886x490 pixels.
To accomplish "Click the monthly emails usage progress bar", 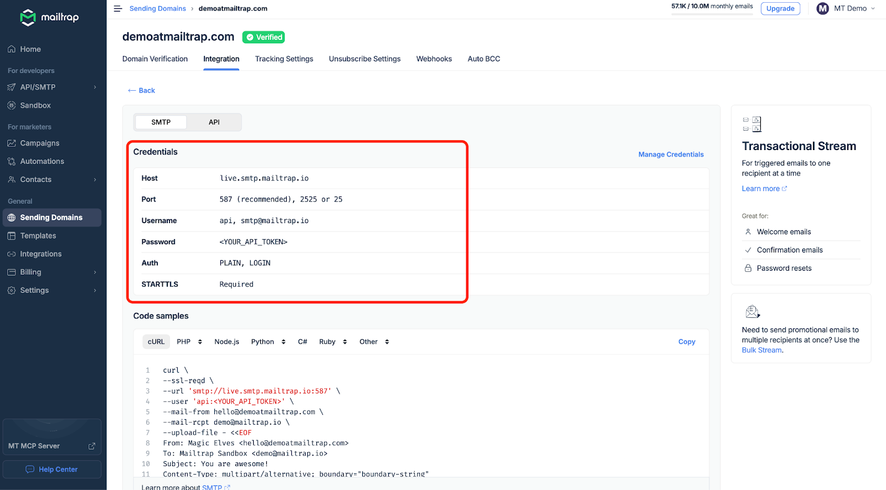I will 712,13.
